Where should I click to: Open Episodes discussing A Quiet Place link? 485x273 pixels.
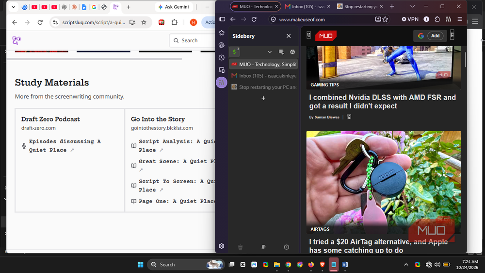pyautogui.click(x=65, y=146)
